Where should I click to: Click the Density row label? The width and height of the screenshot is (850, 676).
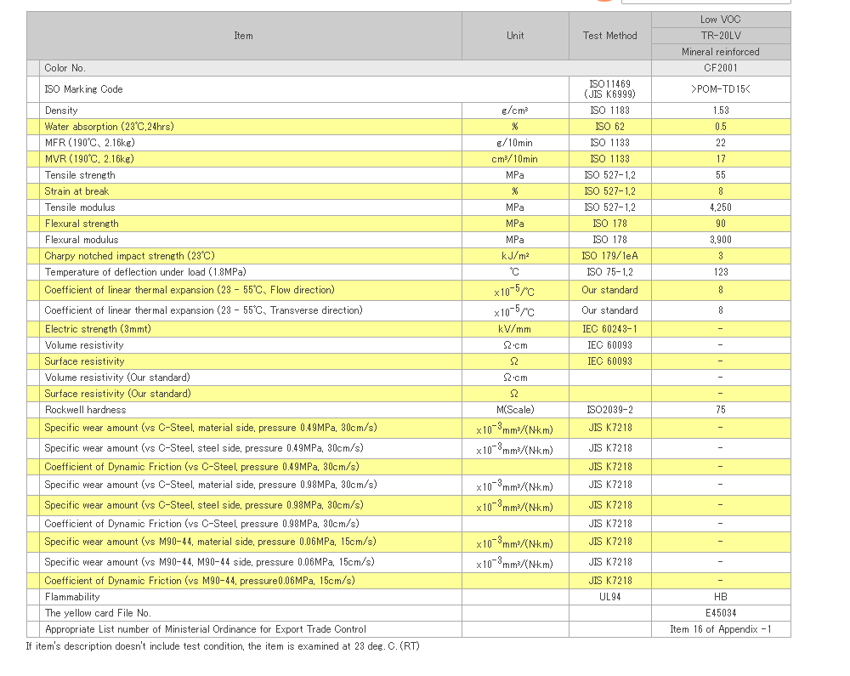coord(61,111)
